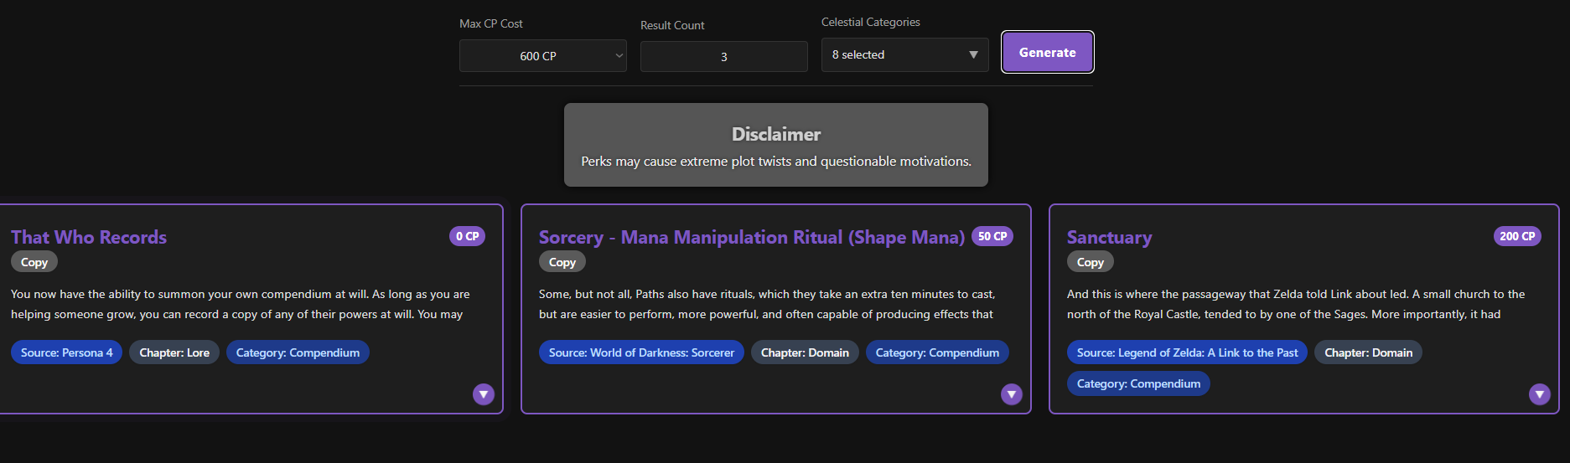The image size is (1570, 463).
Task: Click the Sanctuary card title
Action: pos(1109,238)
